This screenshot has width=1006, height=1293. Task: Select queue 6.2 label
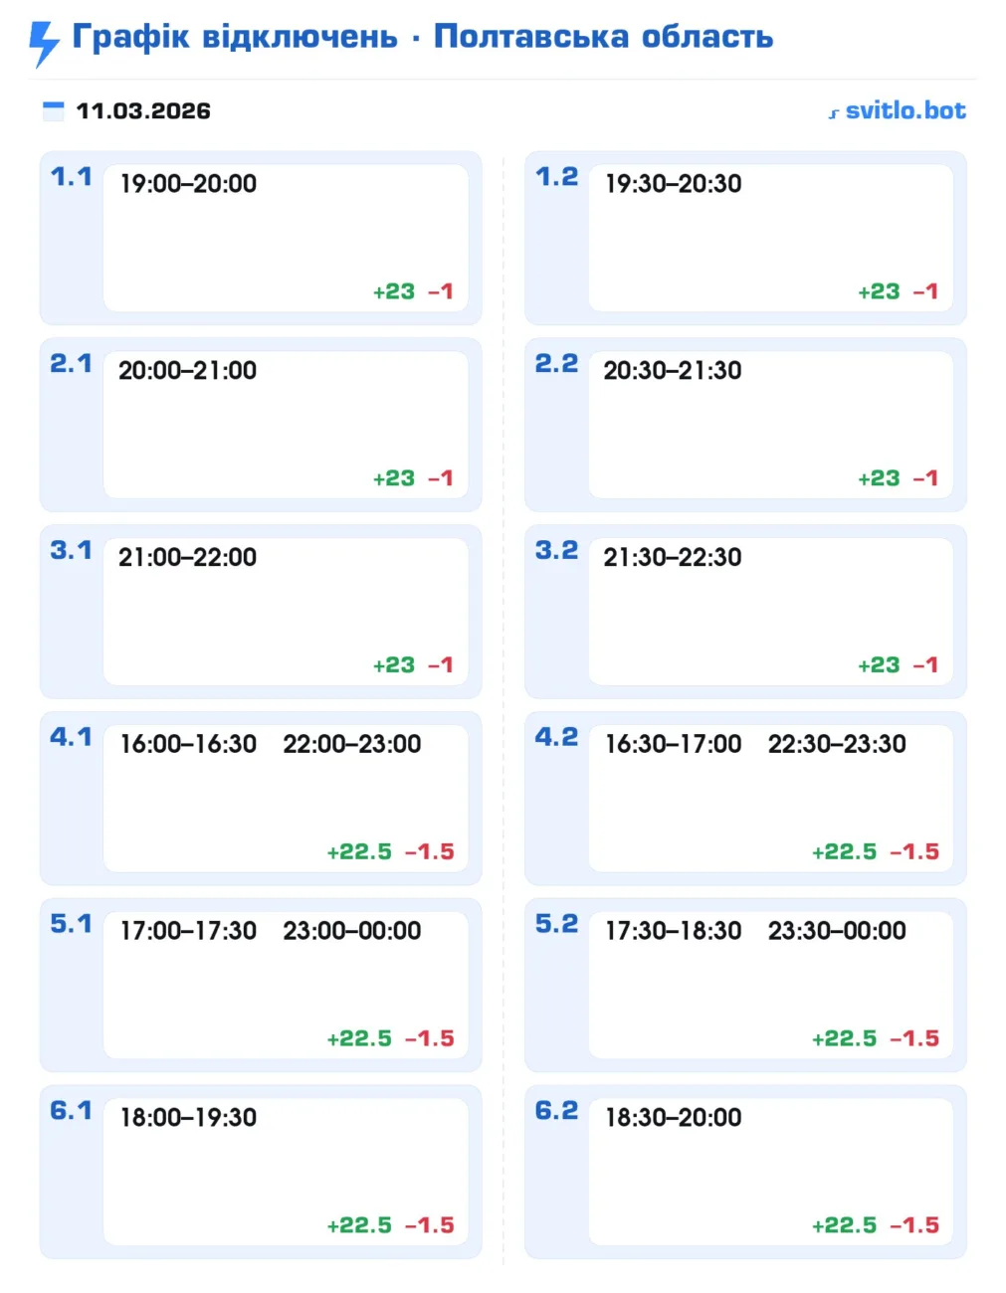(556, 1110)
